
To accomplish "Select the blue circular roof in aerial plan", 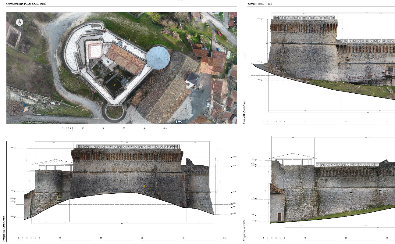I will tap(158, 58).
